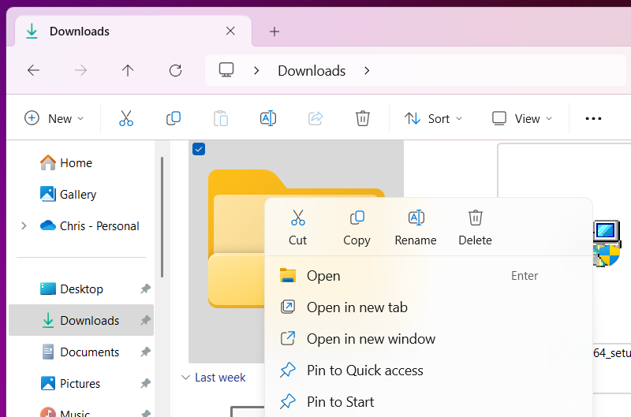Collapse the Last week group

point(185,378)
